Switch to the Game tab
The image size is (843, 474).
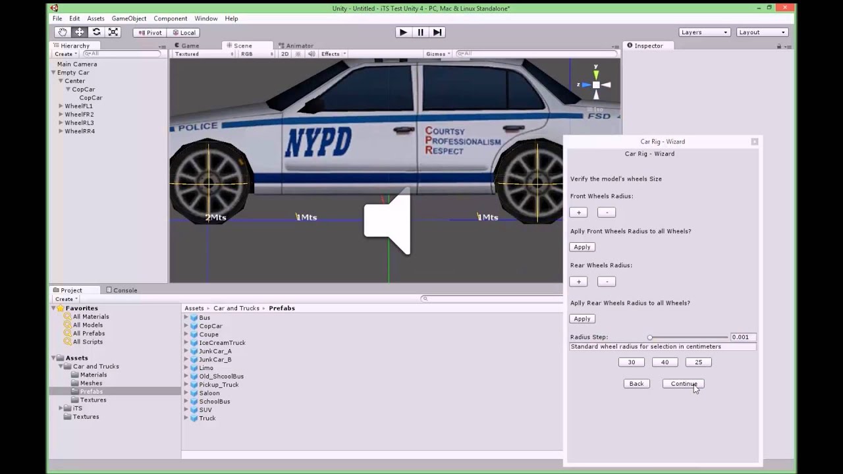186,45
